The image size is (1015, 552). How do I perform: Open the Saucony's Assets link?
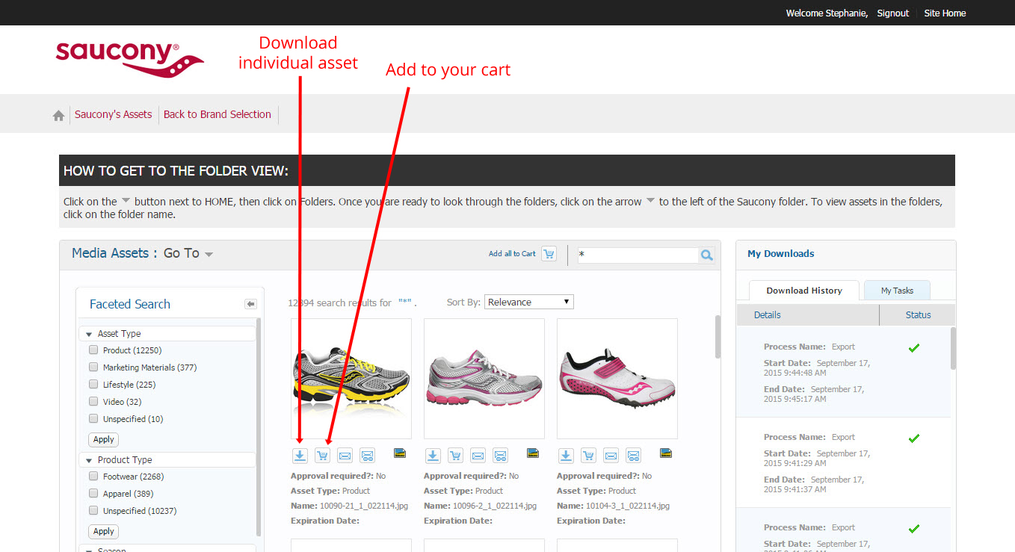point(113,114)
